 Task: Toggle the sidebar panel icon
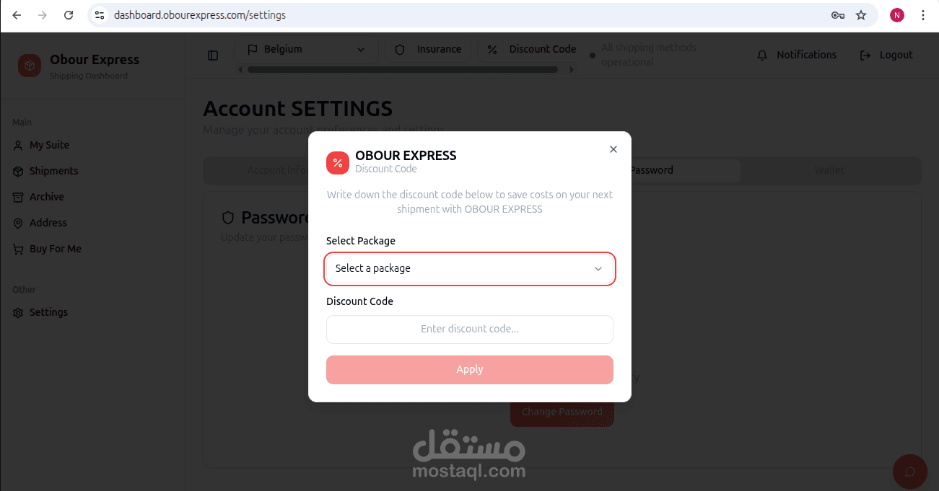213,56
